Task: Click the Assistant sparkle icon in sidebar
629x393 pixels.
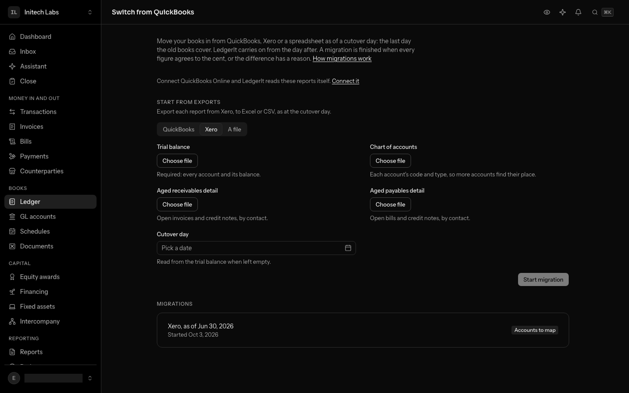Action: coord(12,66)
